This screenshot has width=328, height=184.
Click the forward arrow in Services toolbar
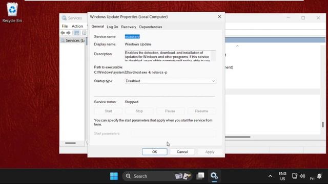coord(68,33)
